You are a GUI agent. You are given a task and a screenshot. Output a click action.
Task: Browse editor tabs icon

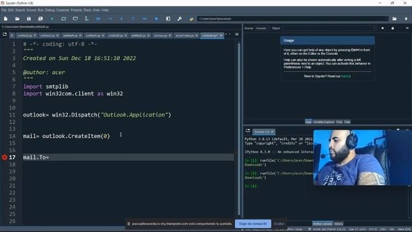pyautogui.click(x=5, y=34)
